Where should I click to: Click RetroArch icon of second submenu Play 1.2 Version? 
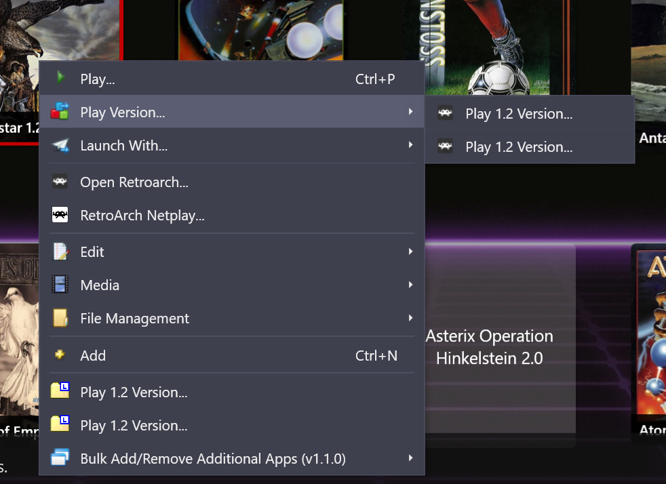[x=445, y=146]
